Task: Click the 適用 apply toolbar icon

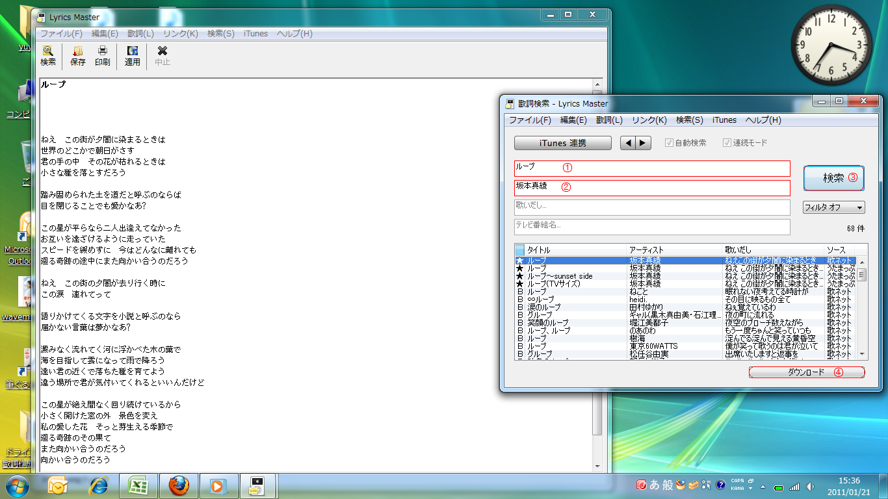Action: point(133,56)
